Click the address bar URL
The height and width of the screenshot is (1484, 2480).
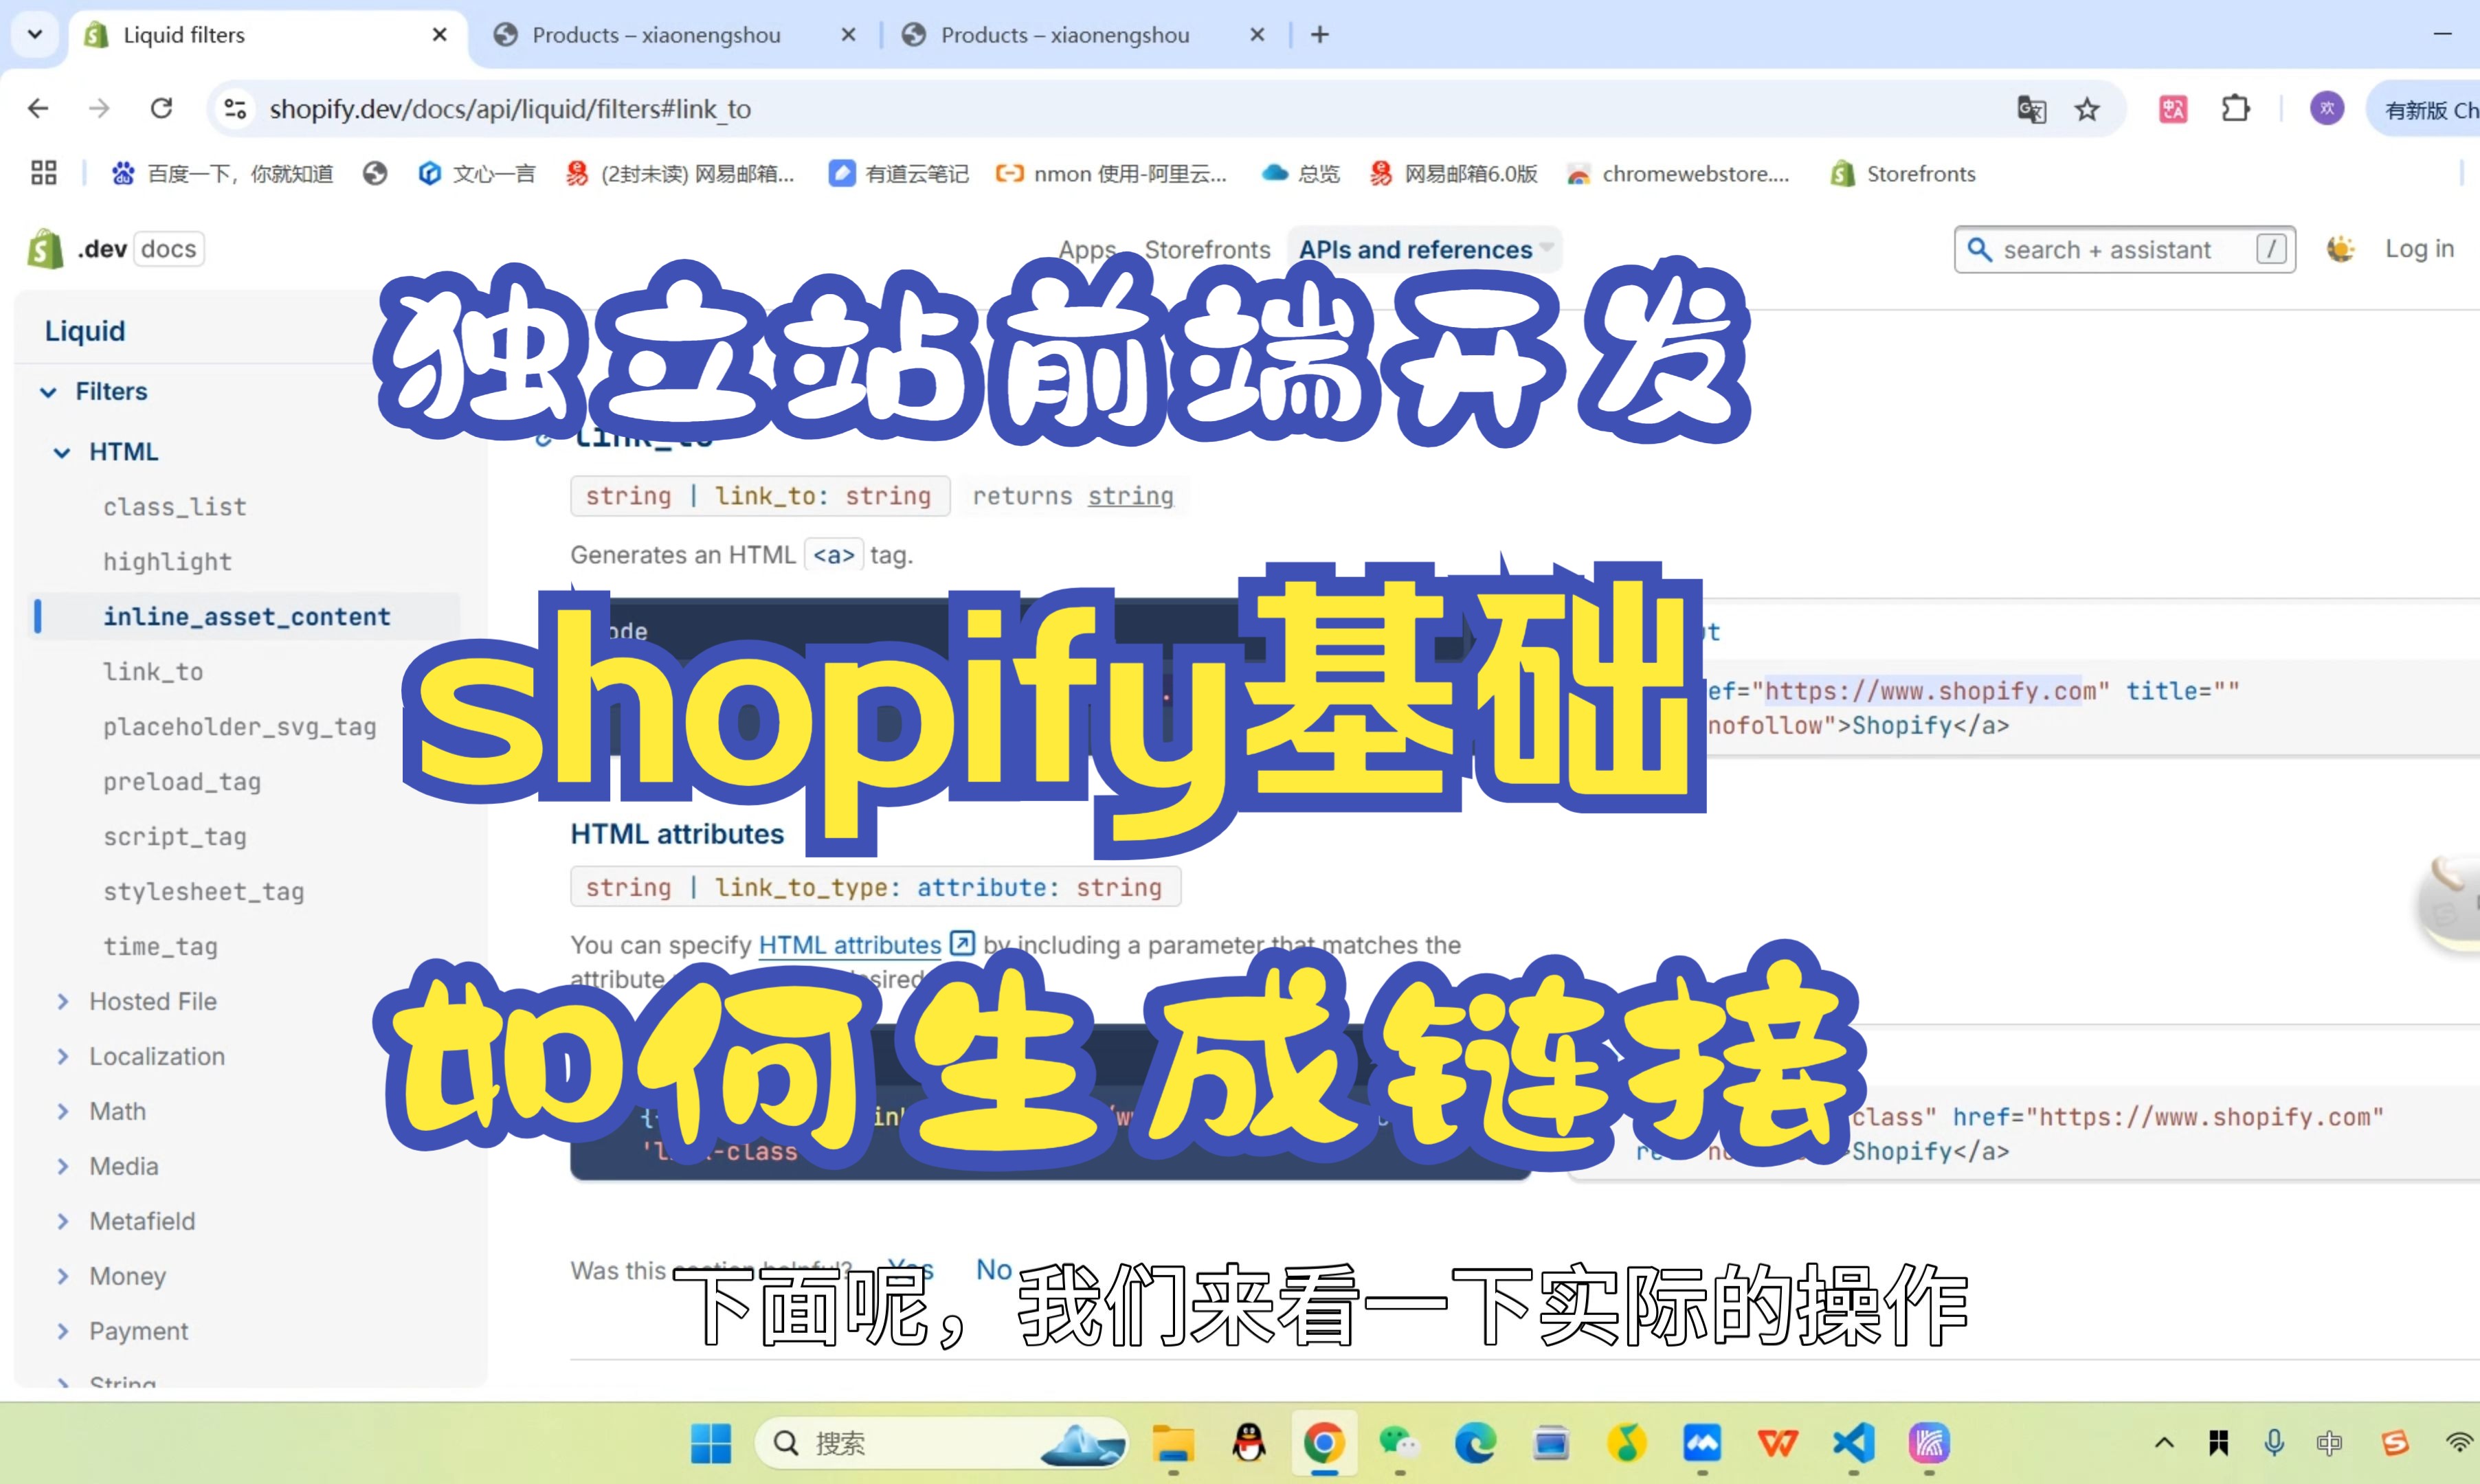(510, 109)
